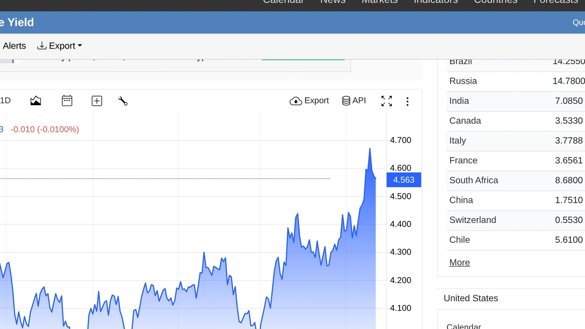Click the 4.563 current price label
This screenshot has width=585, height=329.
(x=404, y=180)
